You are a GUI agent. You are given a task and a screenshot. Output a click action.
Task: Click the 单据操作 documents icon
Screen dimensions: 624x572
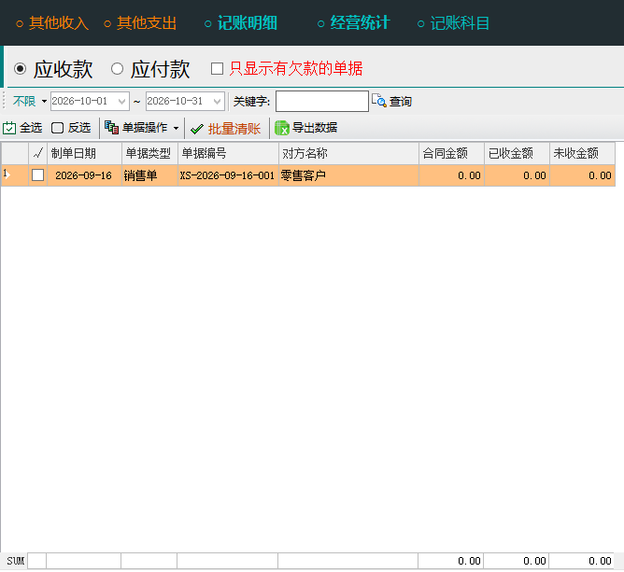click(111, 128)
